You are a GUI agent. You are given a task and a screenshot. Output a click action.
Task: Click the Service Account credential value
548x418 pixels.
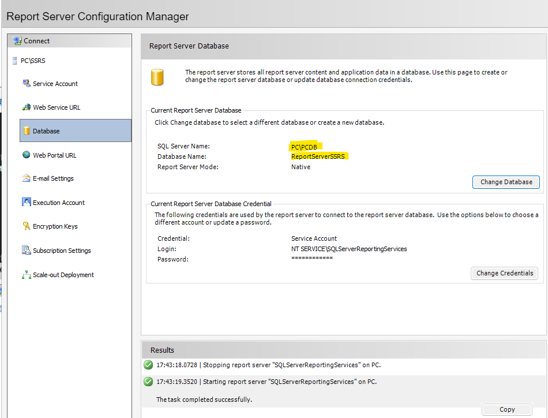[314, 238]
